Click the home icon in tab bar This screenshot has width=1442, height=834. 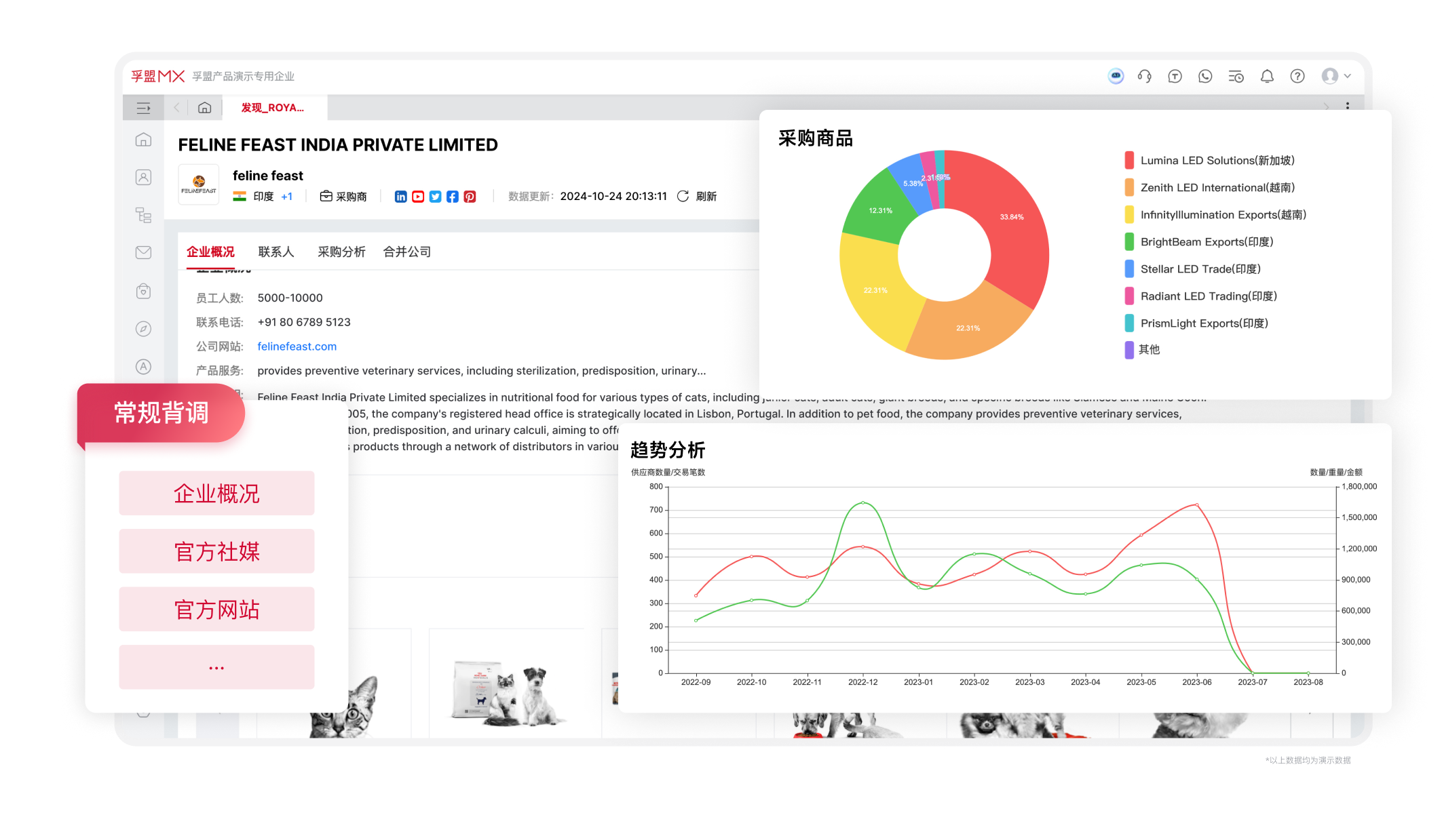coord(204,108)
